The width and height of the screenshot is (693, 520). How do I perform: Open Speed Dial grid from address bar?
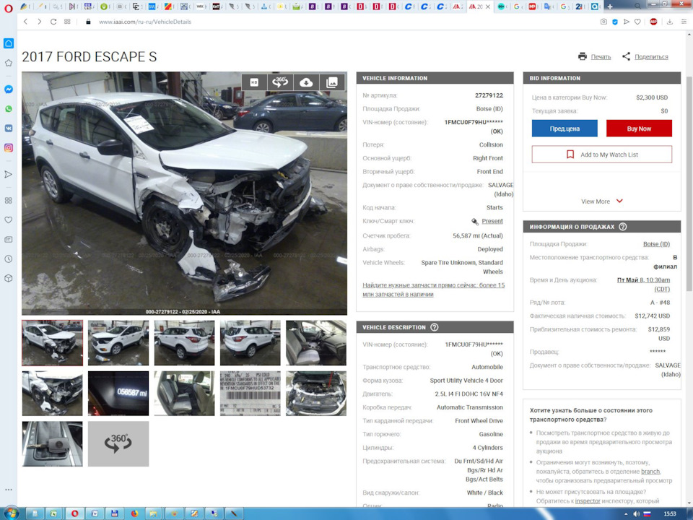point(67,22)
